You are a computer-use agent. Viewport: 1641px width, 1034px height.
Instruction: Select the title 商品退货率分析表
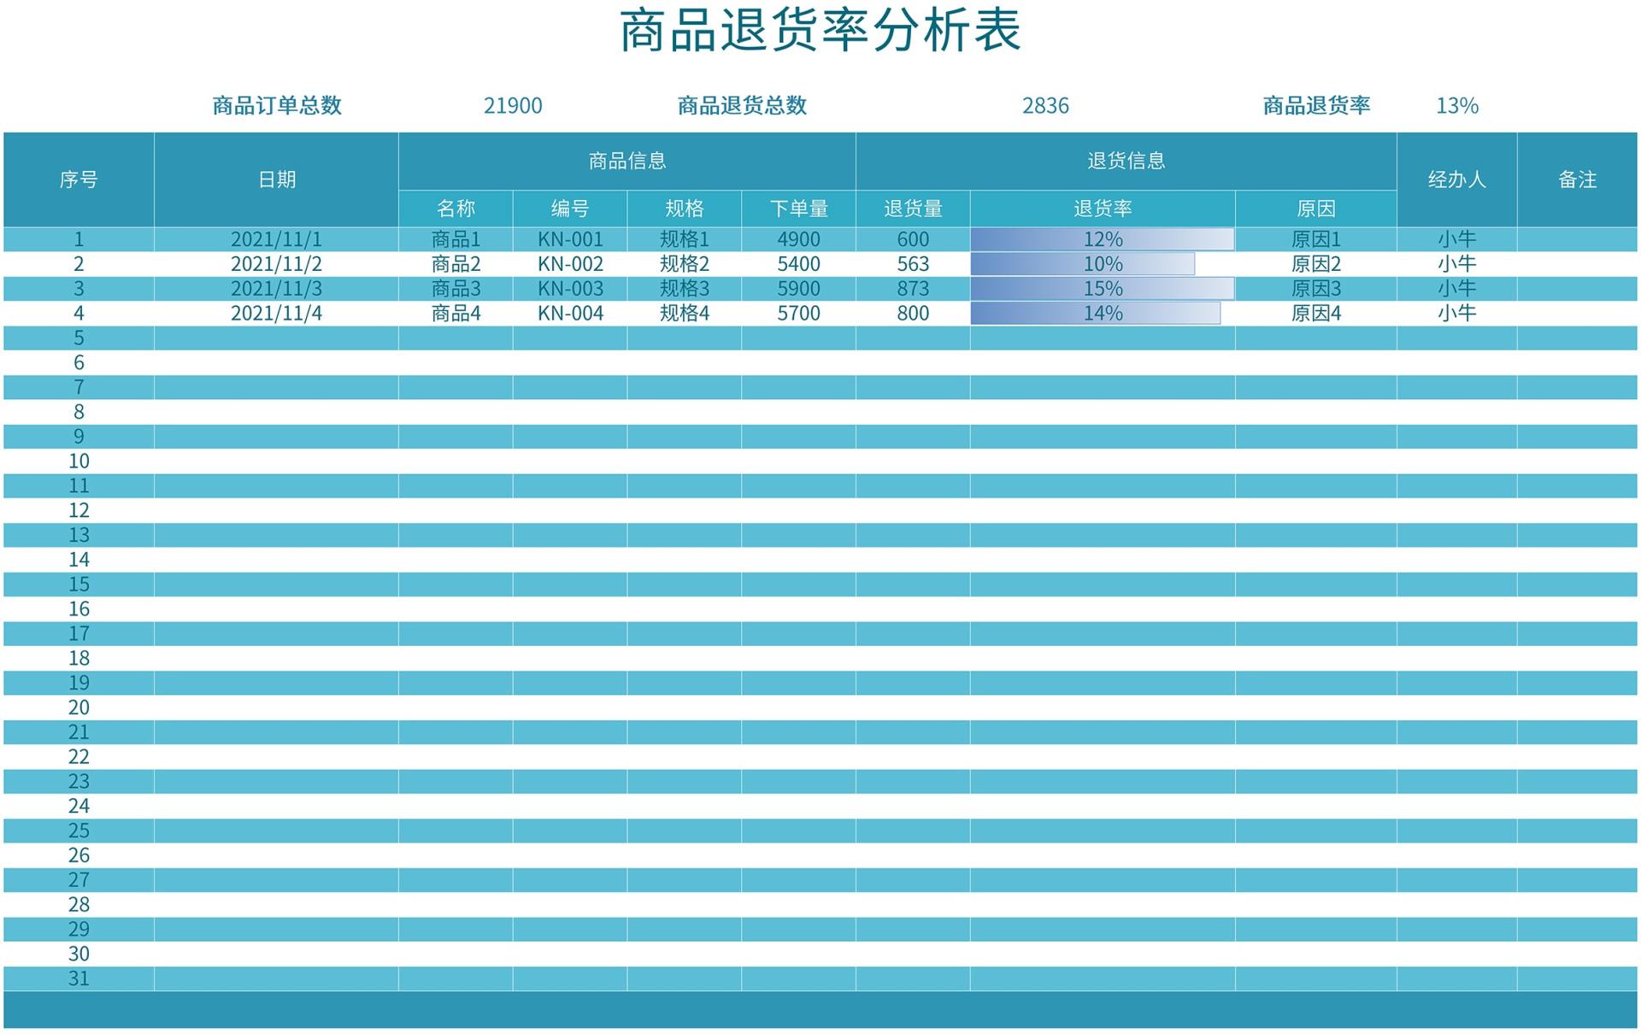pyautogui.click(x=820, y=31)
